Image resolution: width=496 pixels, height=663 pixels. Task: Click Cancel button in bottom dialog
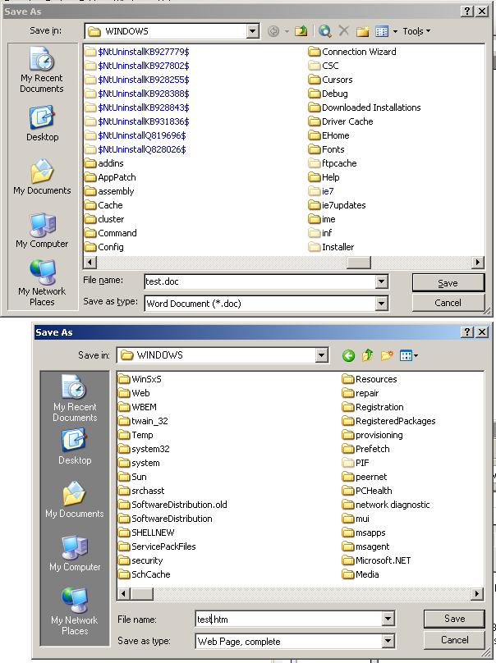click(x=454, y=640)
